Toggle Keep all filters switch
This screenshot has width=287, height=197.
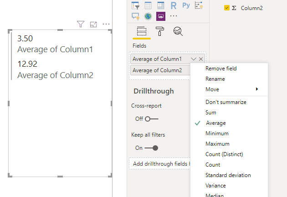[x=151, y=148]
